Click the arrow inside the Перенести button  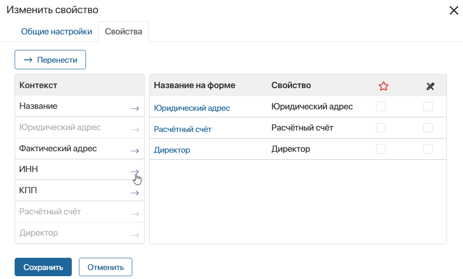click(28, 59)
